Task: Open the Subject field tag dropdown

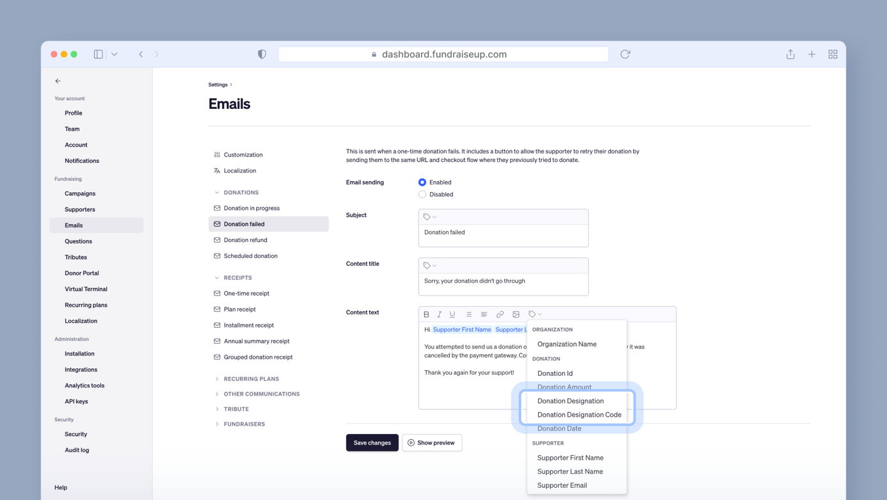Action: tap(429, 217)
